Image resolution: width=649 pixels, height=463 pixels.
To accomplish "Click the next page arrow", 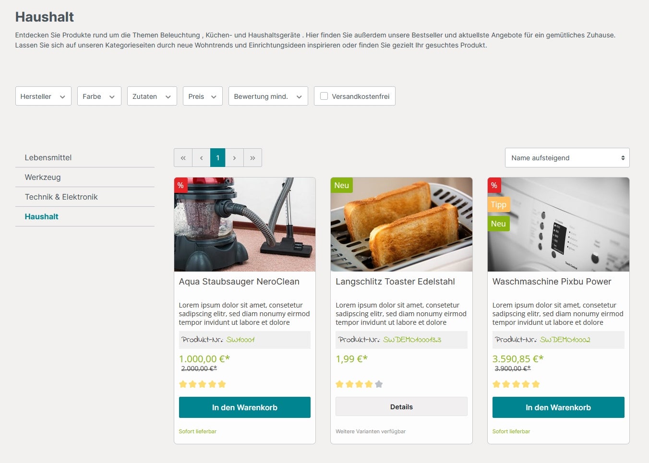I will click(234, 158).
